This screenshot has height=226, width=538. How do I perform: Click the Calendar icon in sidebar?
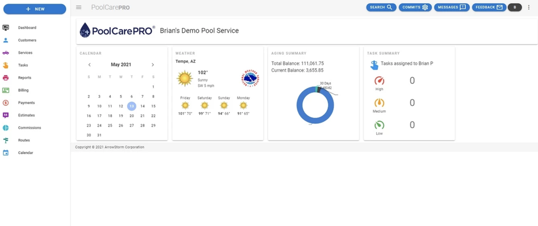(x=5, y=152)
